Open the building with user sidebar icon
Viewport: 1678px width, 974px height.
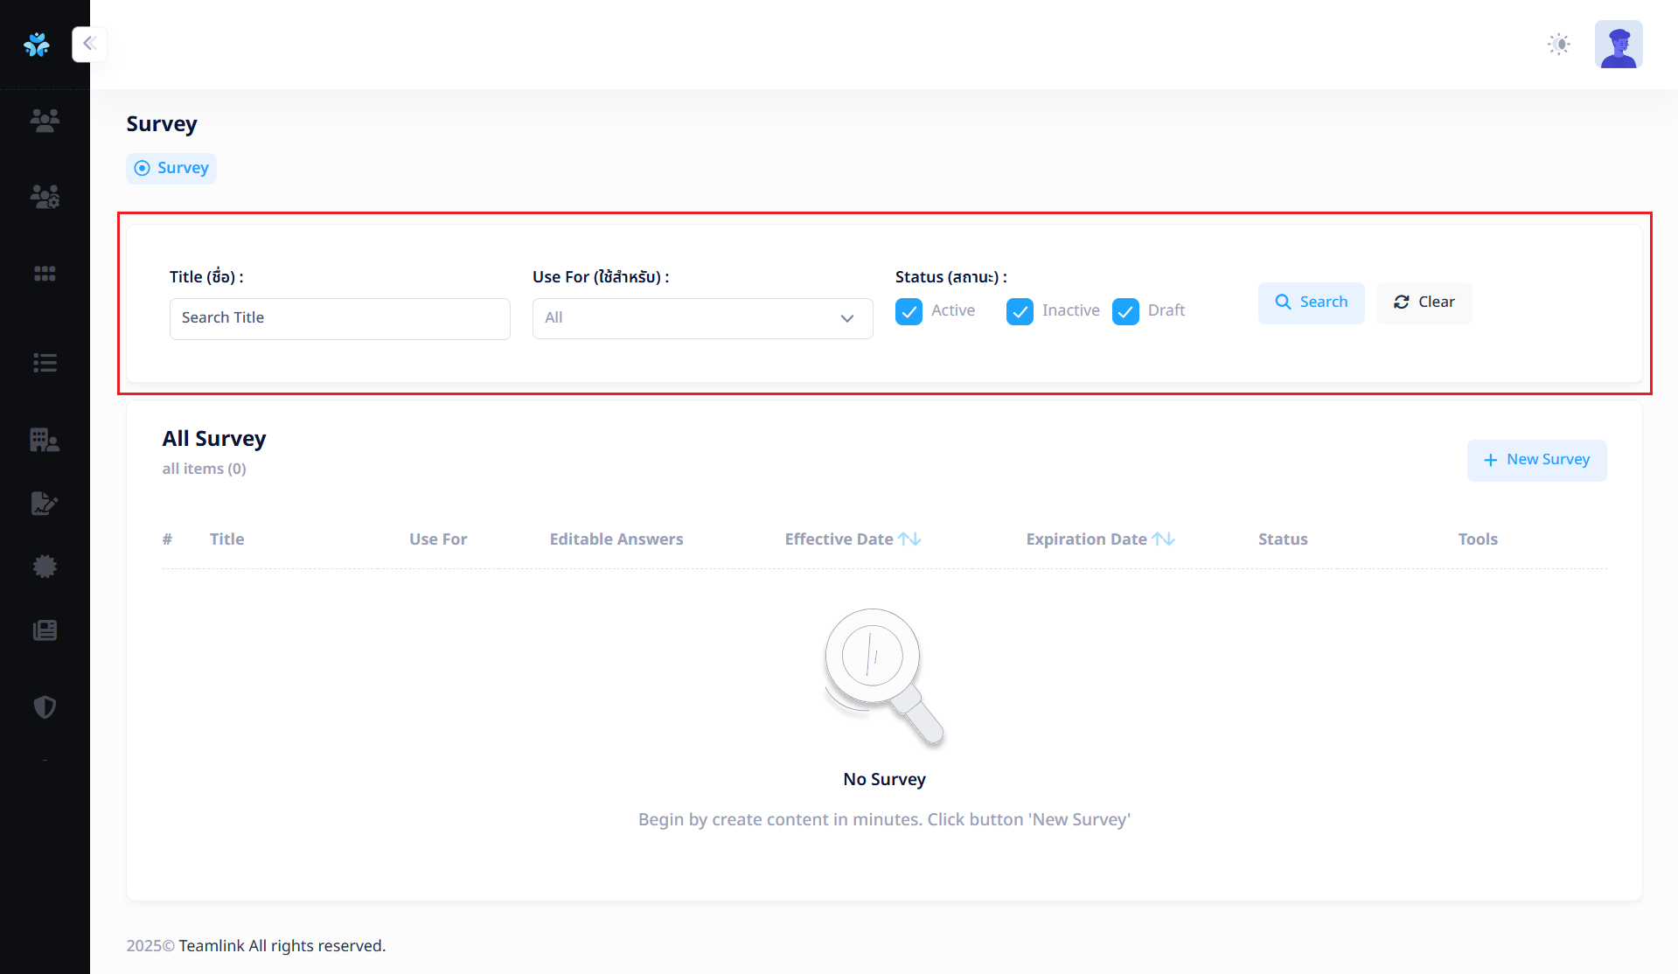click(45, 440)
